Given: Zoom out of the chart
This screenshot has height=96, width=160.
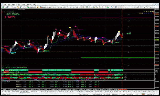Looking at the screenshot, I should click(x=97, y=7).
